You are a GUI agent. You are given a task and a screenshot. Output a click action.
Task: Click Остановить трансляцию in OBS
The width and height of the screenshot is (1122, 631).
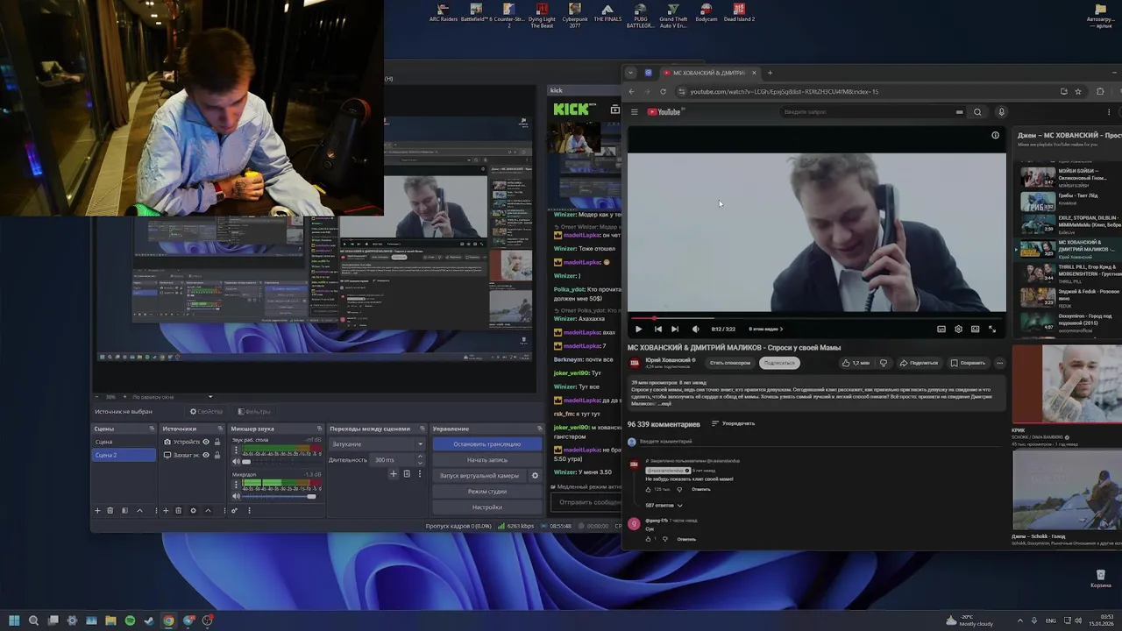click(x=486, y=443)
